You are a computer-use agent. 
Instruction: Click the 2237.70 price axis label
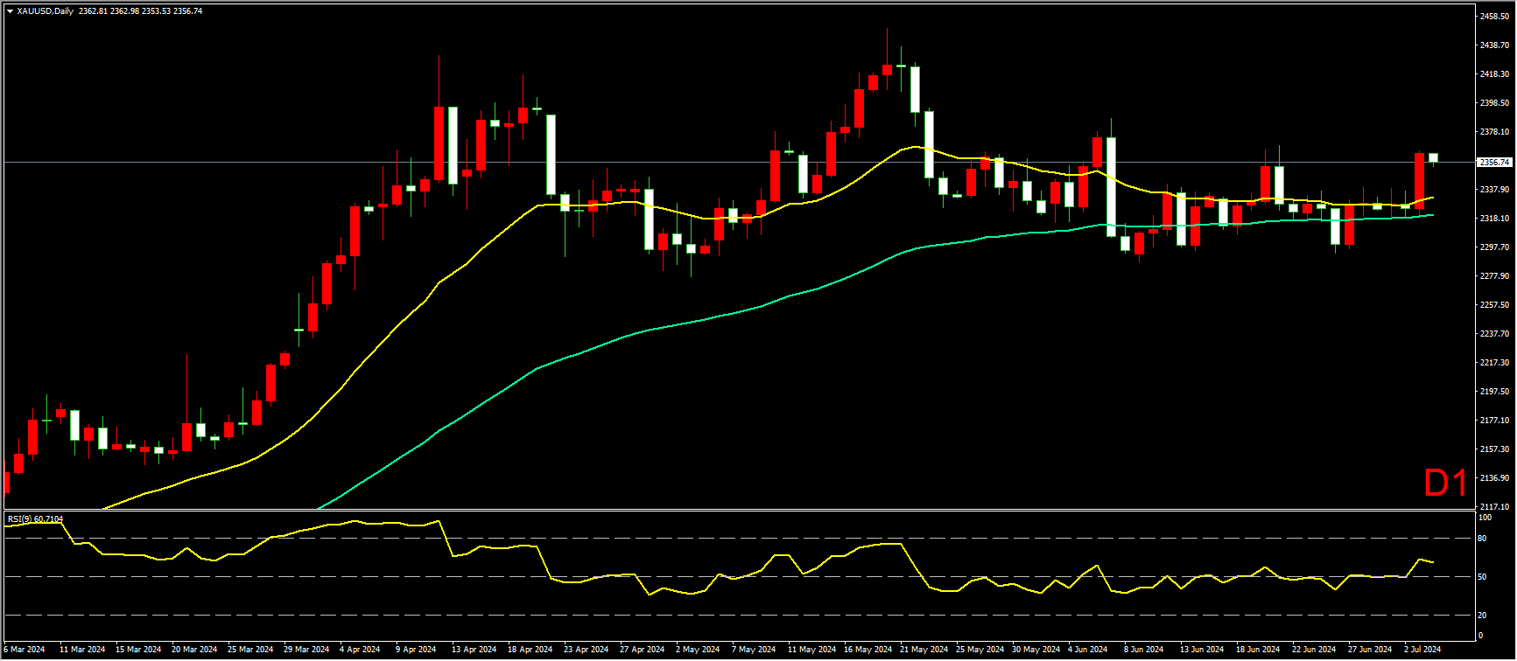tap(1493, 334)
